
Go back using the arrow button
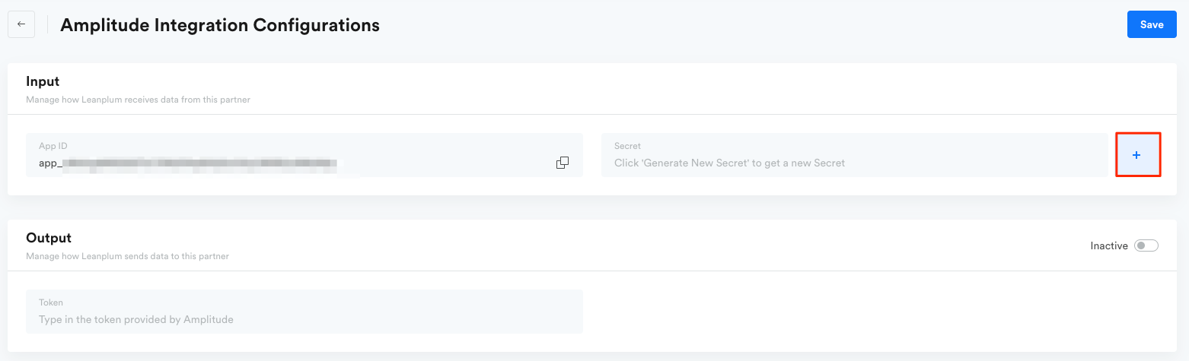tap(21, 24)
